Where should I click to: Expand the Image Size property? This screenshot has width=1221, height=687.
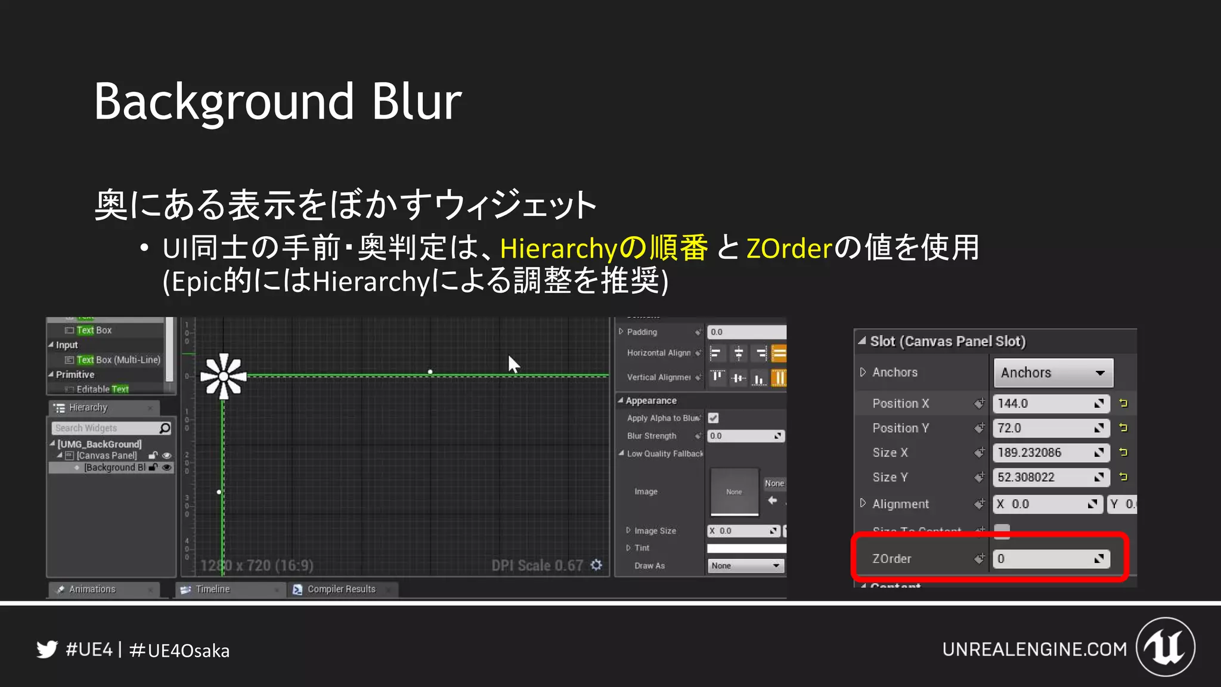click(628, 530)
